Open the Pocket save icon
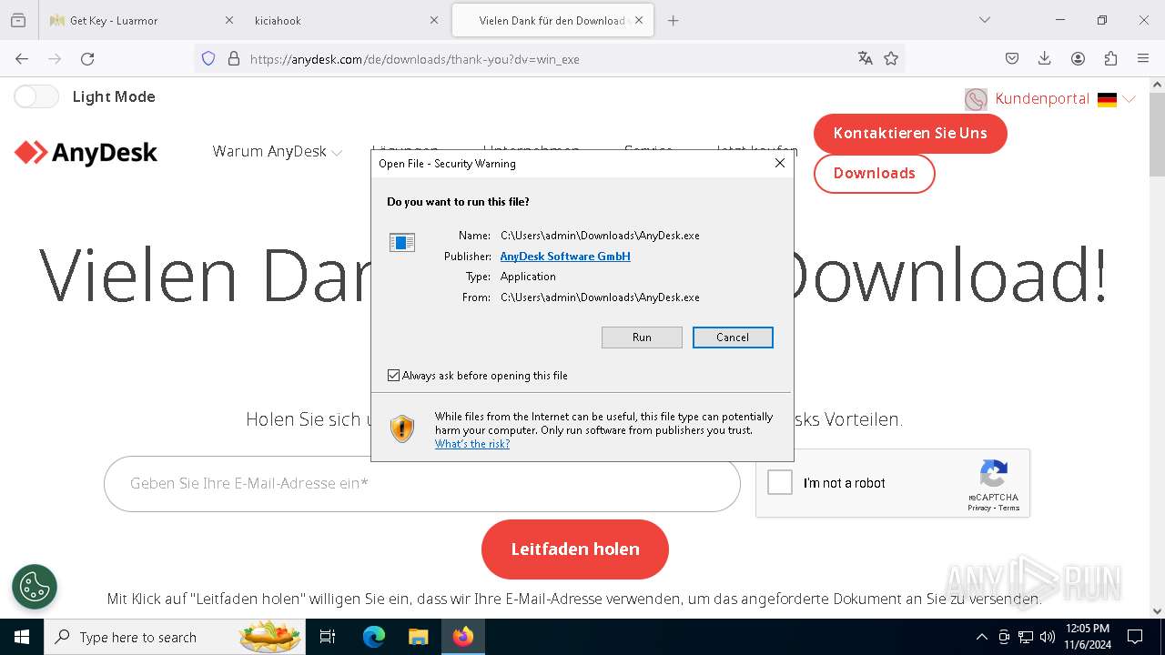 tap(1012, 58)
